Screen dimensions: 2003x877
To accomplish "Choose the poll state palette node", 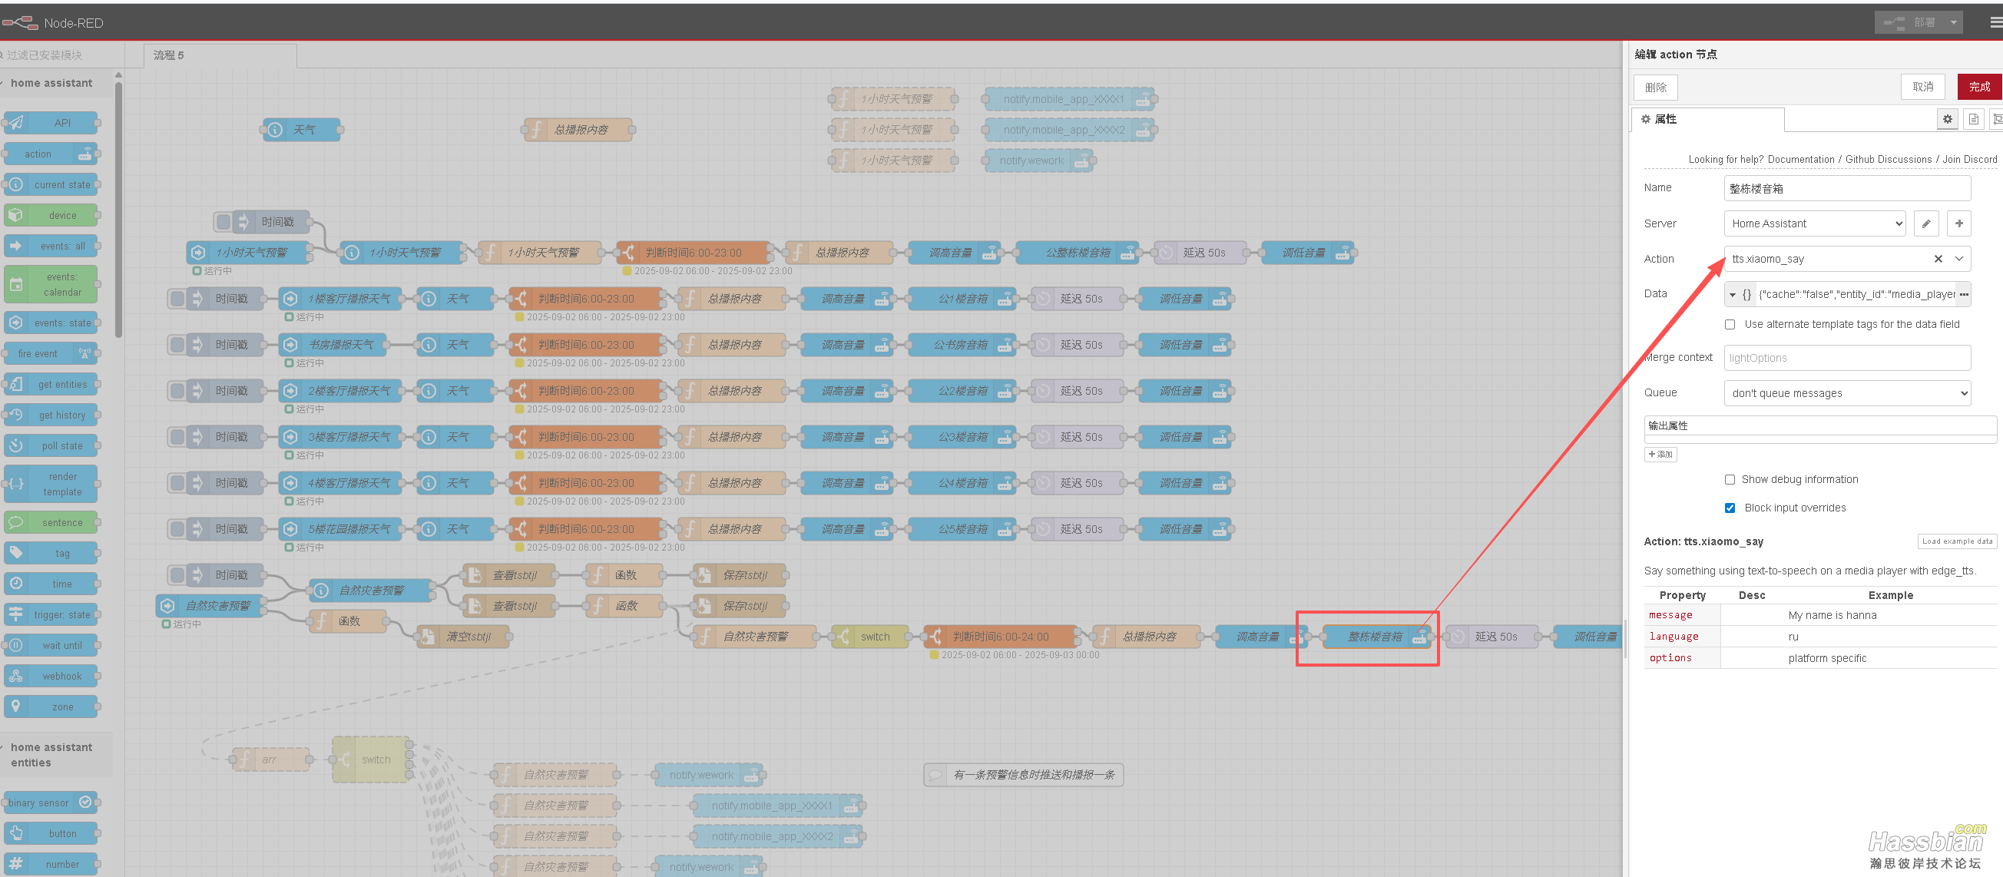I will coord(51,445).
